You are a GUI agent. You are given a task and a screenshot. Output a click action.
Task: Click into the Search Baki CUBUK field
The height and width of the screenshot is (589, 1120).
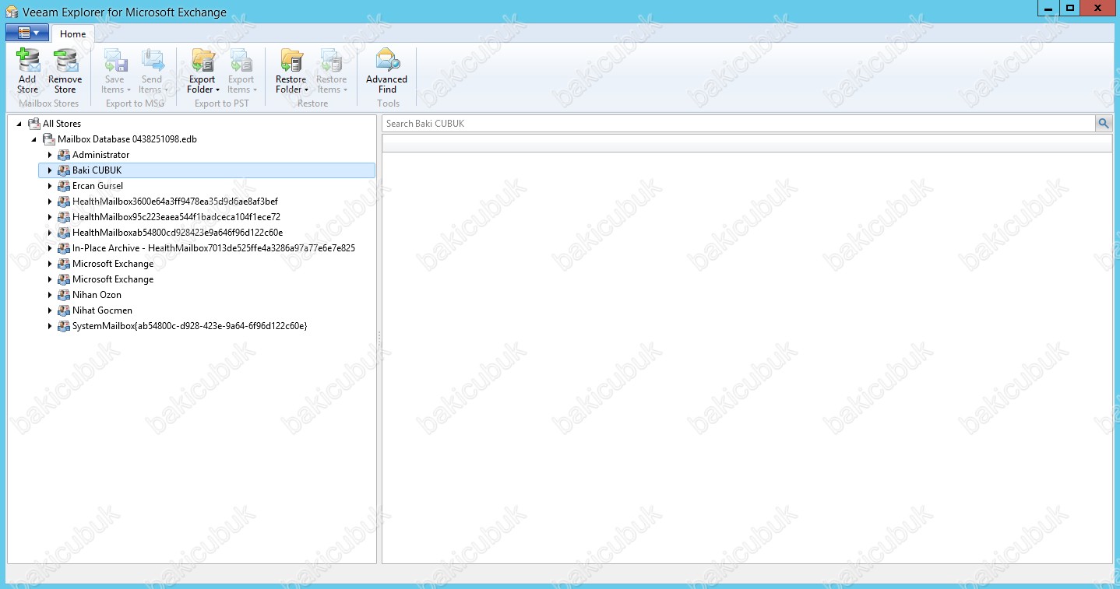pos(738,123)
